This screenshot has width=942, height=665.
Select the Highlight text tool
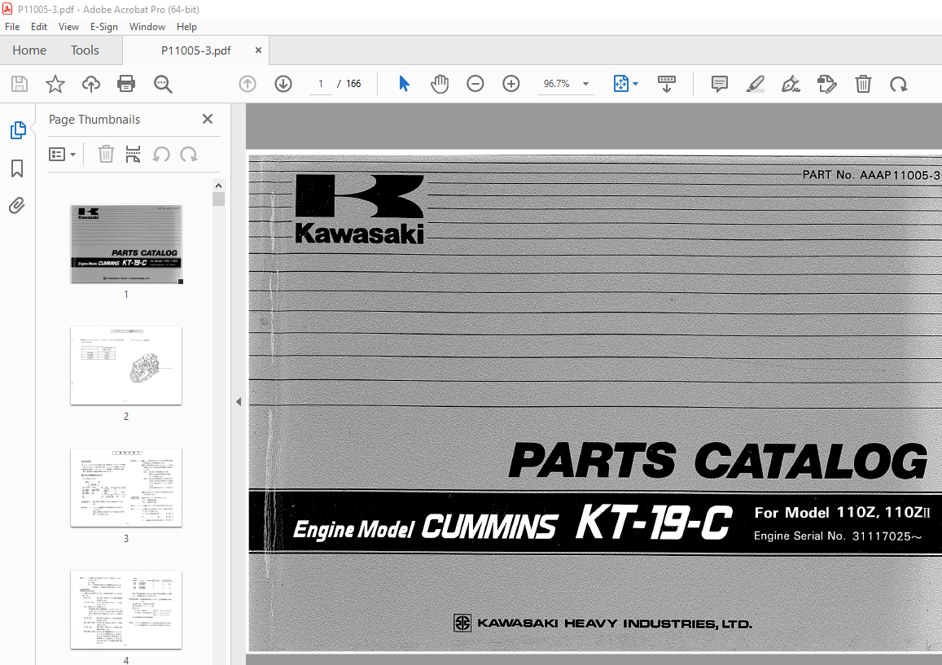click(x=756, y=84)
